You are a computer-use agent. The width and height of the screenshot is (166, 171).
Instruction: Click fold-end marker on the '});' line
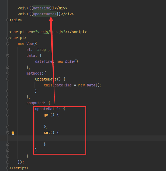(8, 162)
